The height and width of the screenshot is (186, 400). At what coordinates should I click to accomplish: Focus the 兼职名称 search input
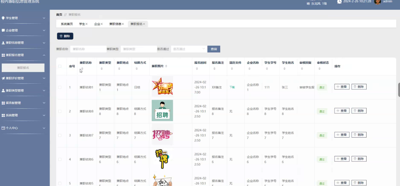click(x=88, y=49)
